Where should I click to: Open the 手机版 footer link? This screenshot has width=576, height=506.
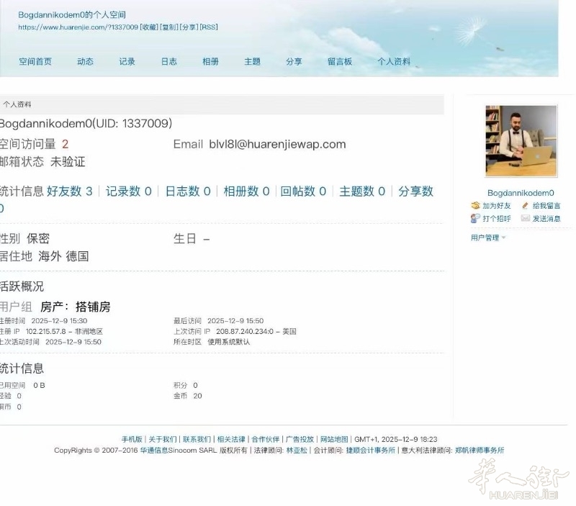click(x=132, y=439)
